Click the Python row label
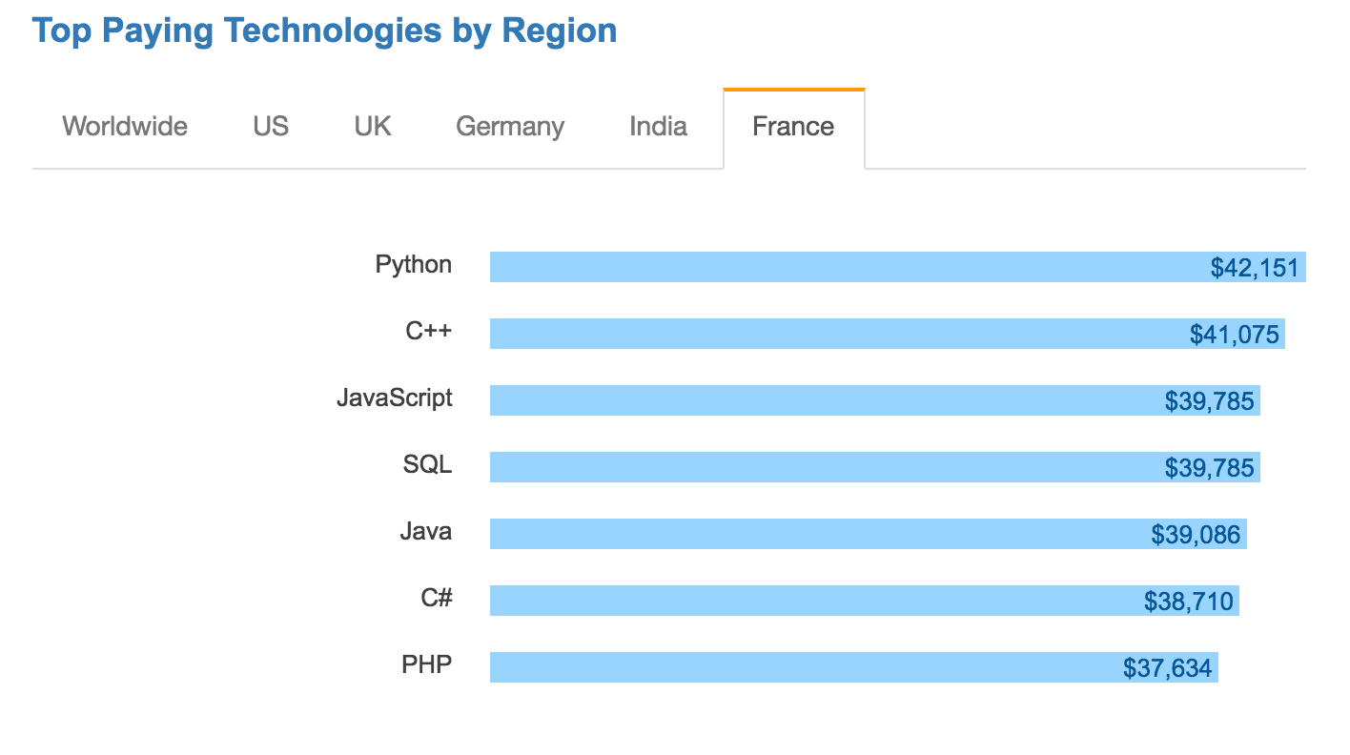 click(414, 265)
